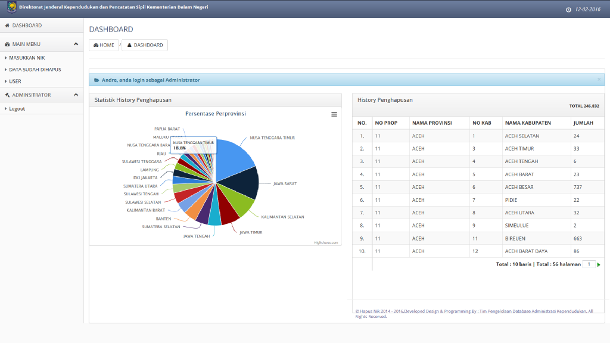The image size is (610, 343).
Task: Click the DASHBOARD breadcrumb button
Action: pyautogui.click(x=145, y=45)
